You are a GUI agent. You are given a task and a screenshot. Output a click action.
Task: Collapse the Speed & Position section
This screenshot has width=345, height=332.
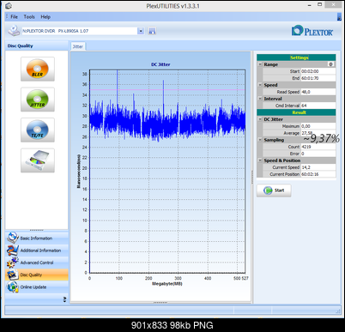pos(260,160)
